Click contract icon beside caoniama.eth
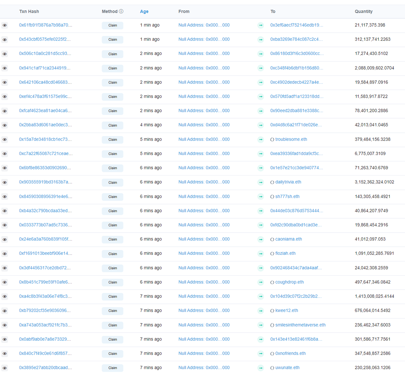This screenshot has width=405, height=376. (272, 240)
